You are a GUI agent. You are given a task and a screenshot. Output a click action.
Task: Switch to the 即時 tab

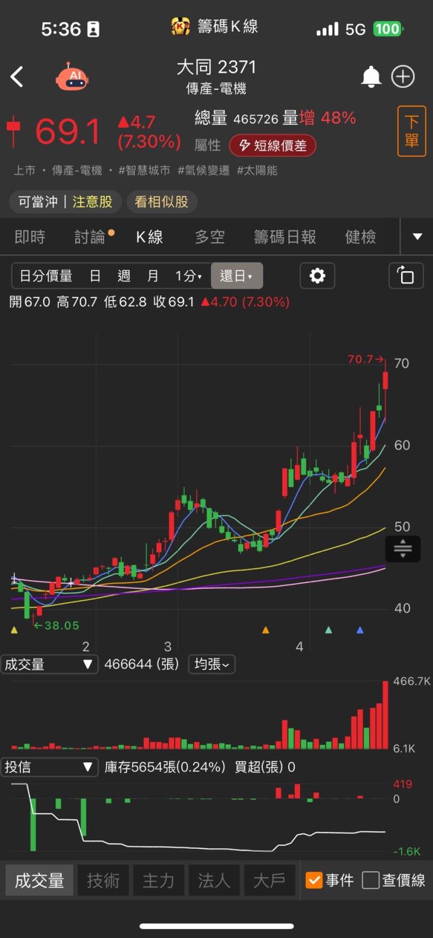coord(30,237)
